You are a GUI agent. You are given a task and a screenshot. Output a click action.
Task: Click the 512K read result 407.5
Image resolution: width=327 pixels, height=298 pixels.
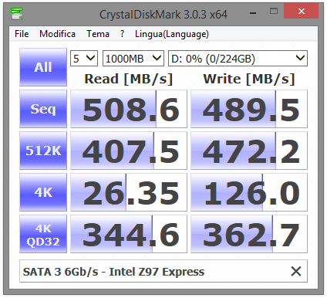tap(129, 151)
